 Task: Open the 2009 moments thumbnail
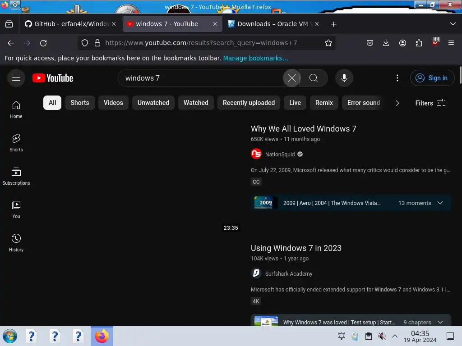point(266,202)
